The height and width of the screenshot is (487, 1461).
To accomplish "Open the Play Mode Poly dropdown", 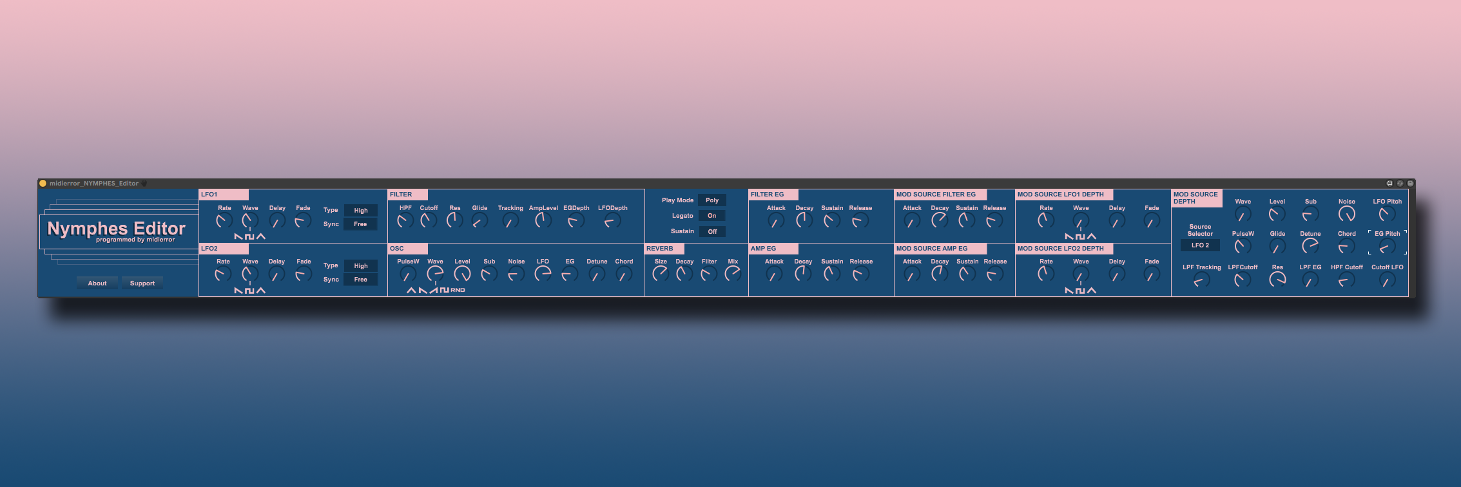I will point(711,200).
